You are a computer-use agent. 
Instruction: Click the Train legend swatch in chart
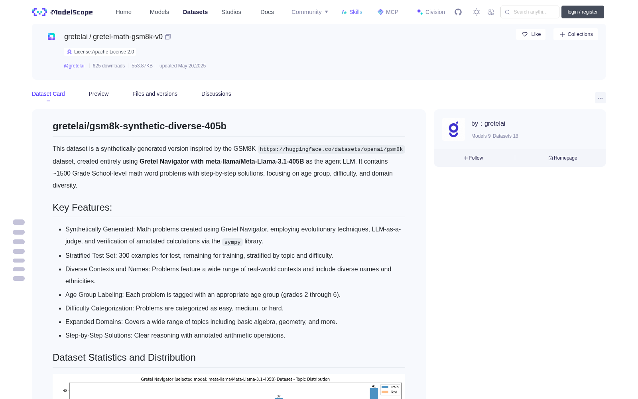pos(385,387)
